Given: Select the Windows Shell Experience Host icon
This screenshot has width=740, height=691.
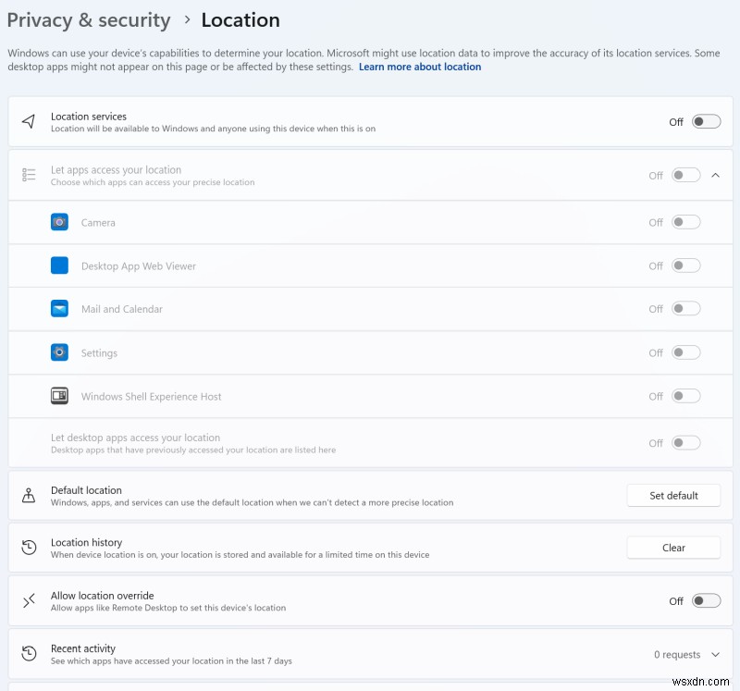Looking at the screenshot, I should 59,396.
